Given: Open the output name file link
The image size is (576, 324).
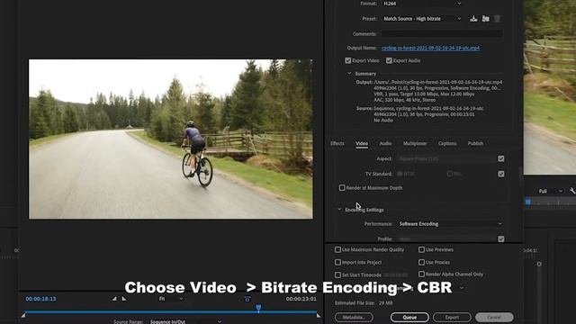Looking at the screenshot, I should [x=430, y=48].
